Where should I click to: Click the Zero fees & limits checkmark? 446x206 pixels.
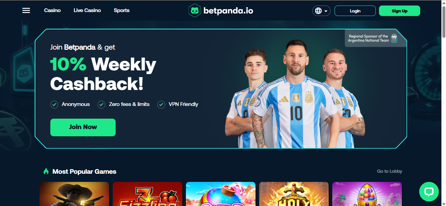click(x=101, y=105)
